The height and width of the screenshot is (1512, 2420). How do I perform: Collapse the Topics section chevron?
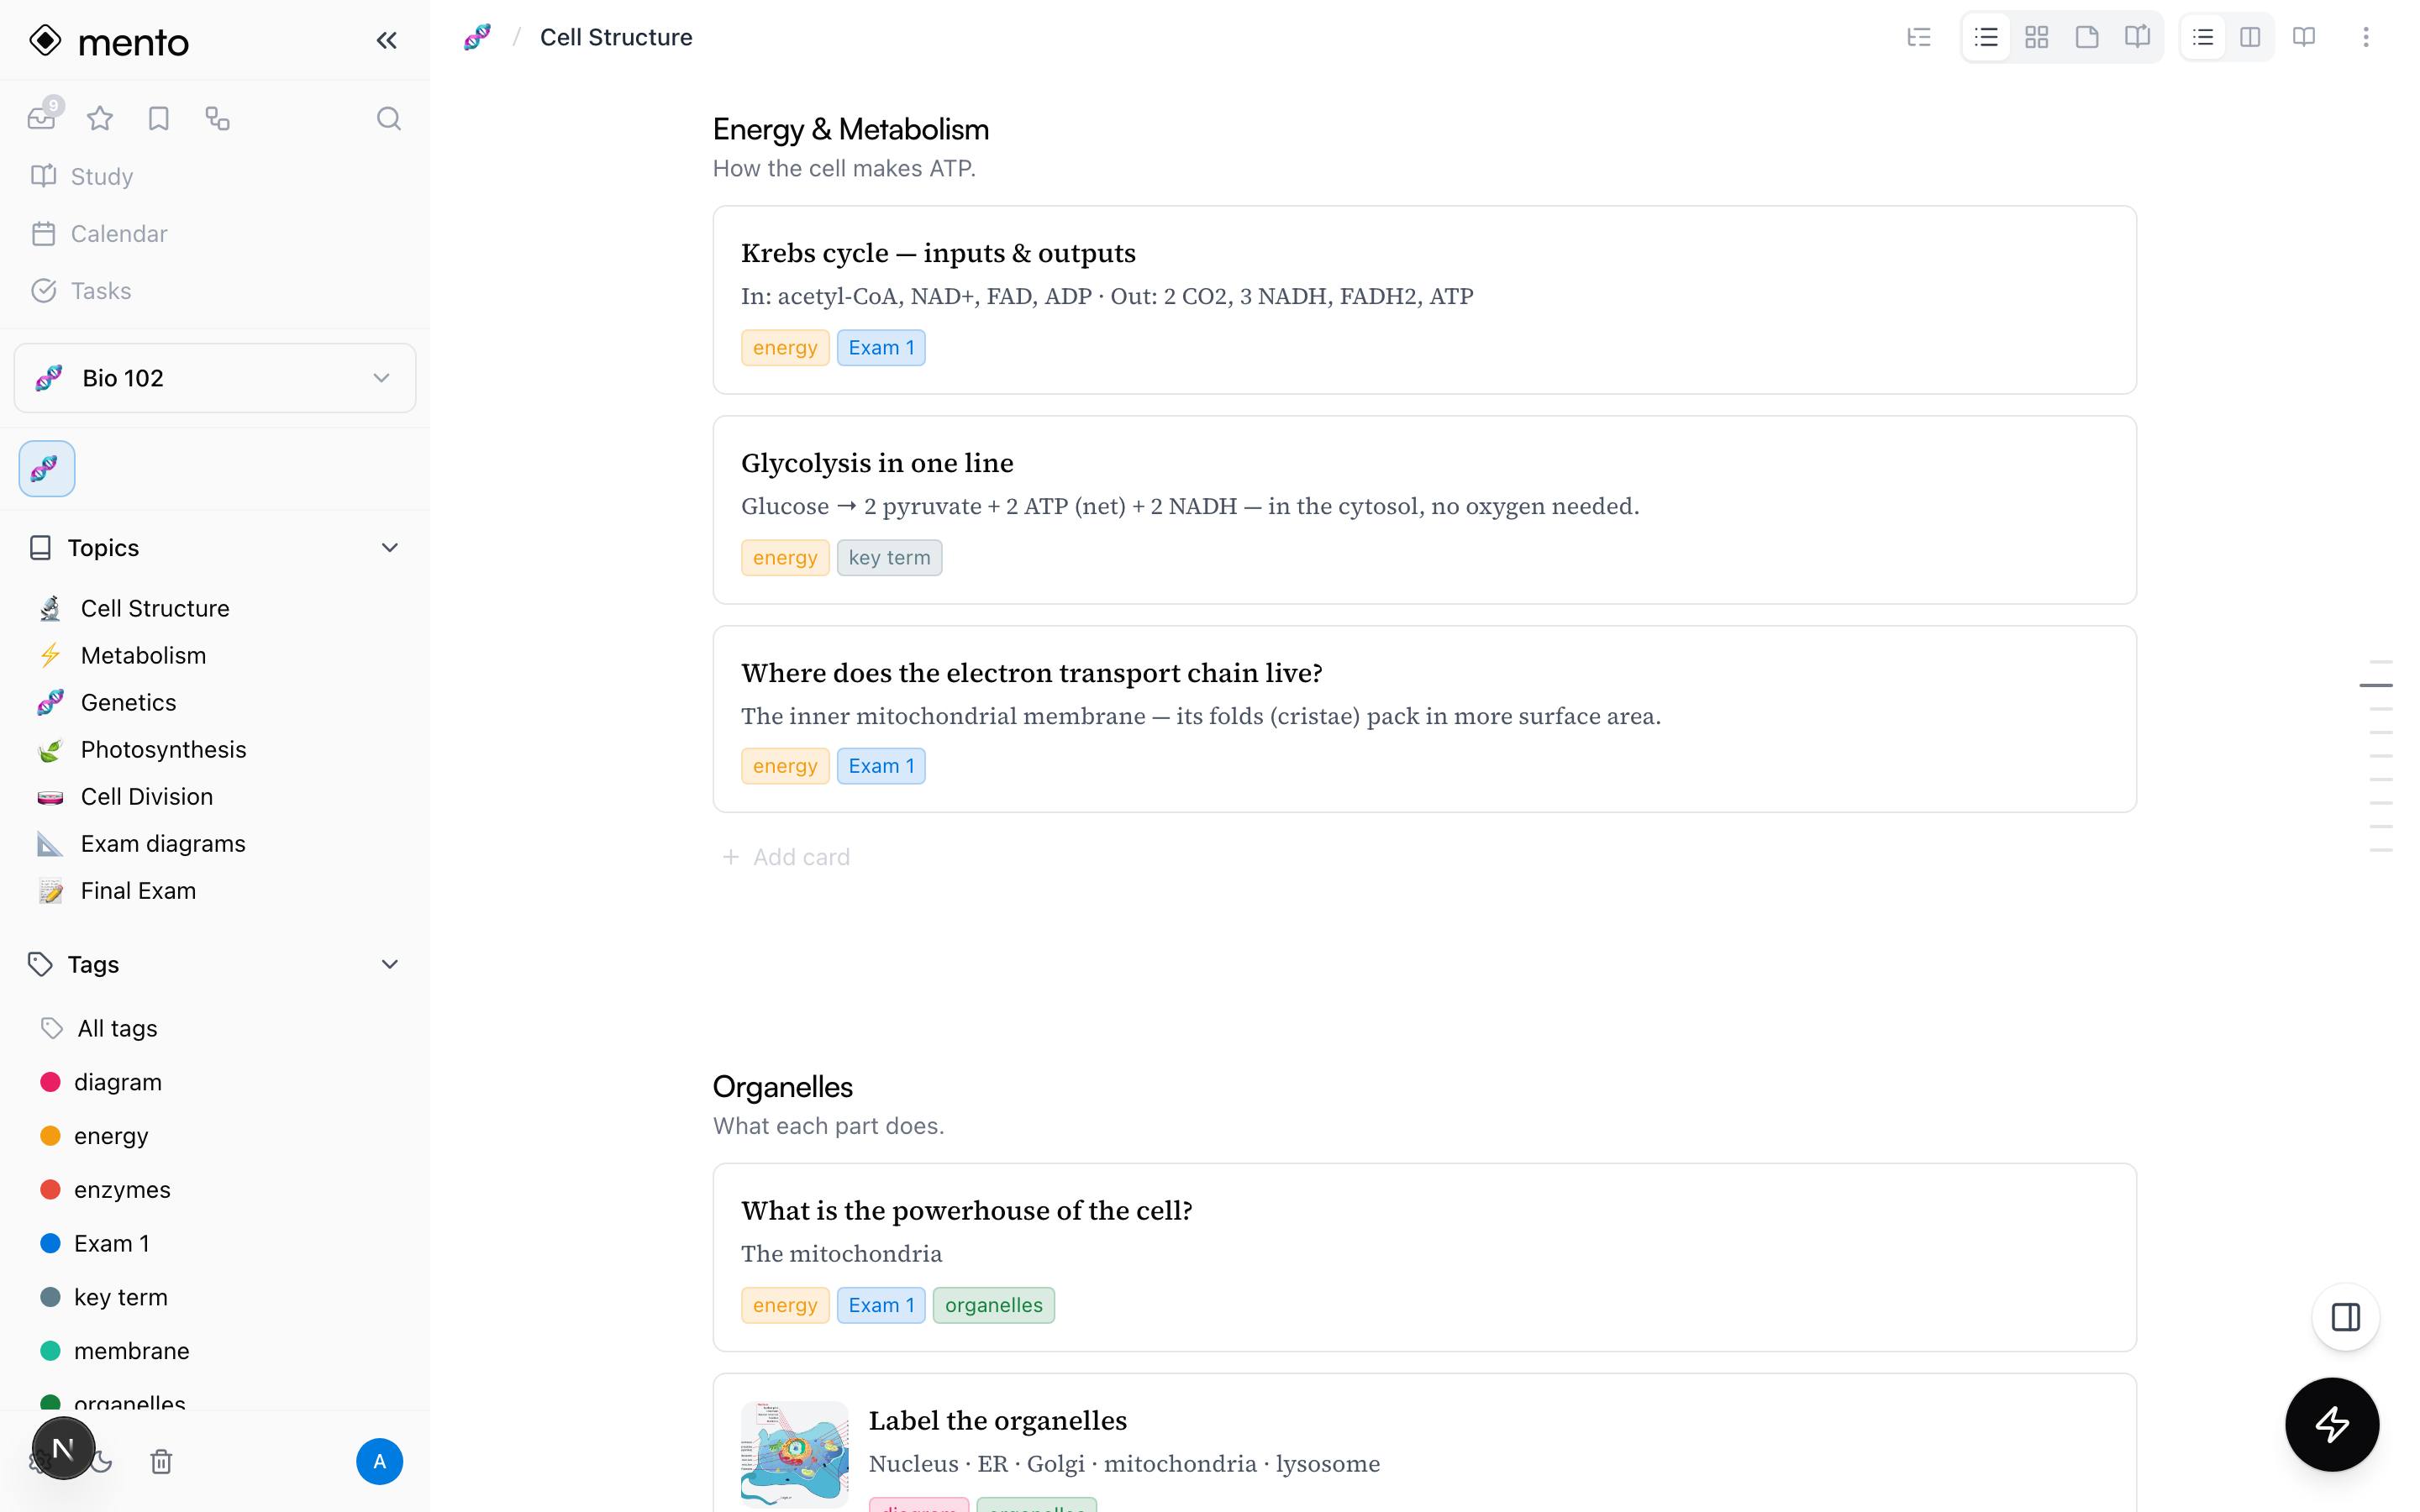pos(390,547)
